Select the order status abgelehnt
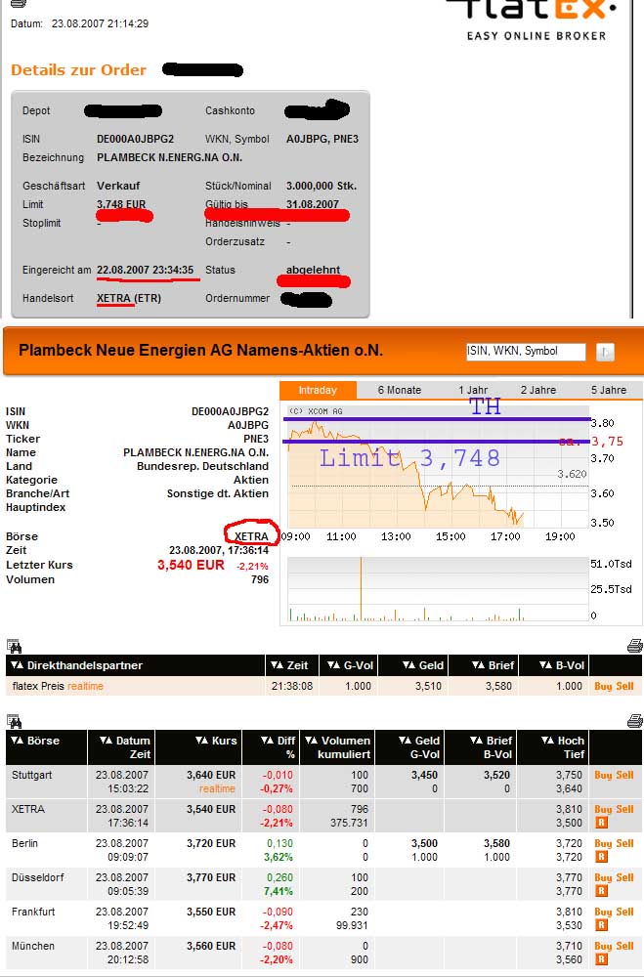Screen dimensions: 644x977 (313, 270)
